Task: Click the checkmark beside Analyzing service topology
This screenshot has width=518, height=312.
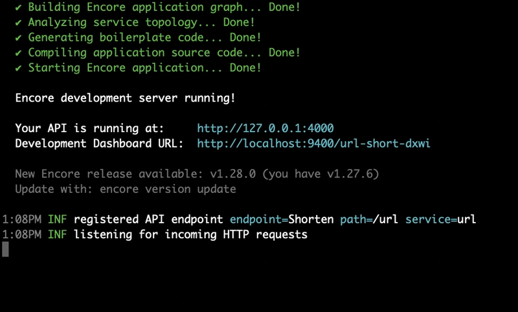Action: [19, 23]
